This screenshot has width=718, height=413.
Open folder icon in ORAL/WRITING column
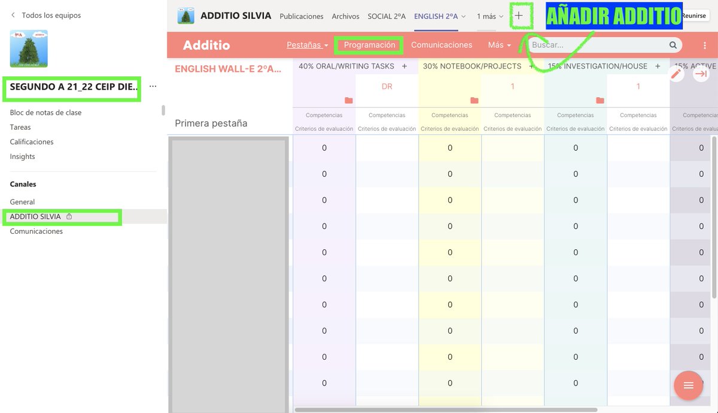pyautogui.click(x=349, y=100)
